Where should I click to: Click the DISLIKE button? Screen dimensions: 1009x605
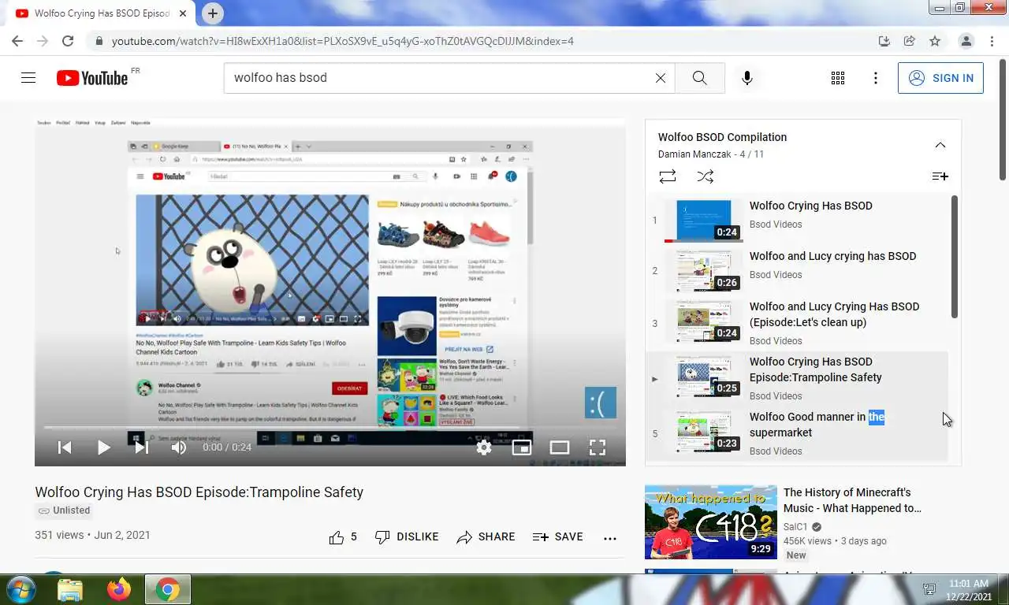click(407, 537)
